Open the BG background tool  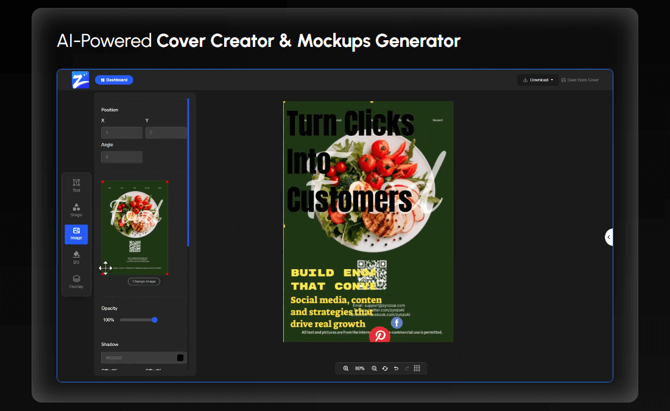[x=76, y=257]
